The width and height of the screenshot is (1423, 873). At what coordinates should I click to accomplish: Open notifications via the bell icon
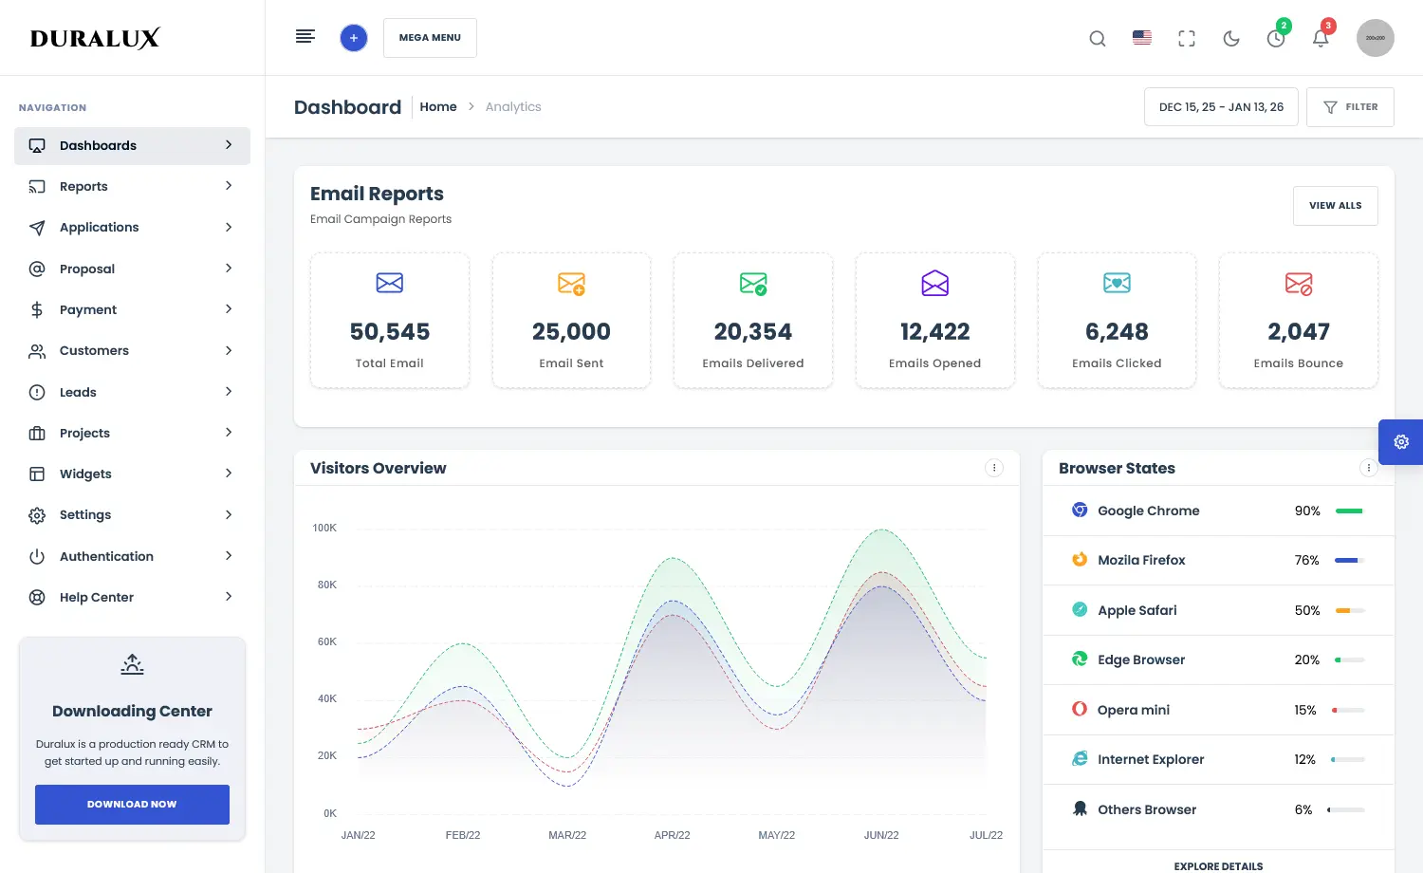[1320, 40]
